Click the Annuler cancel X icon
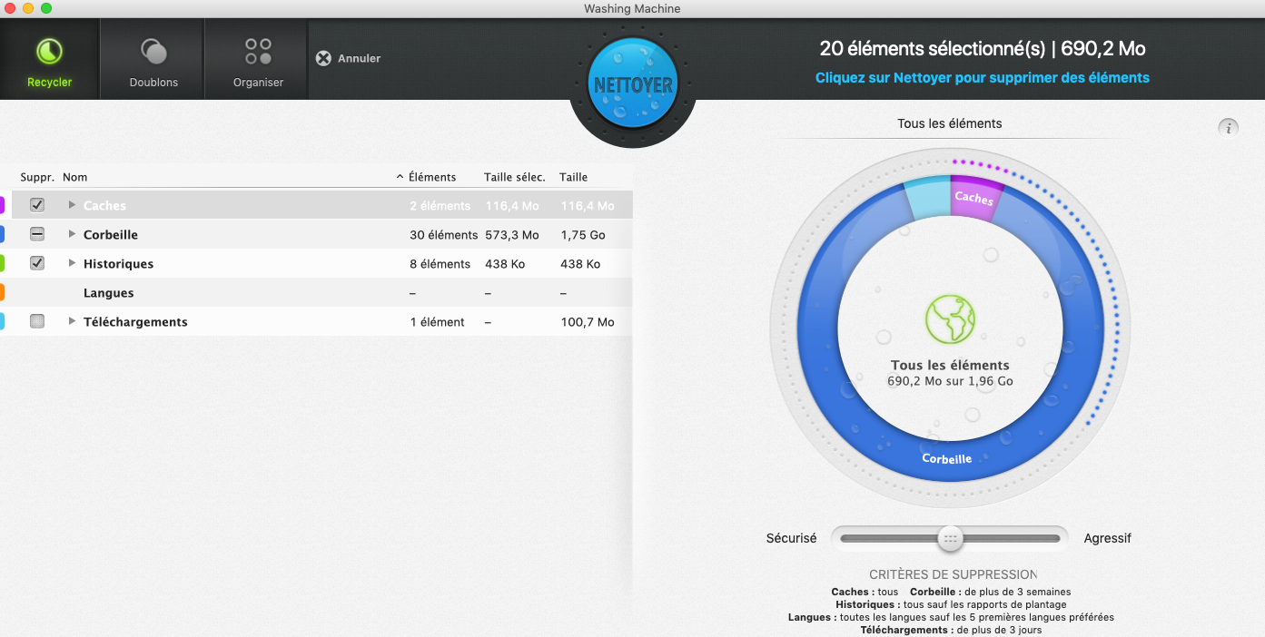This screenshot has width=1265, height=637. point(323,58)
